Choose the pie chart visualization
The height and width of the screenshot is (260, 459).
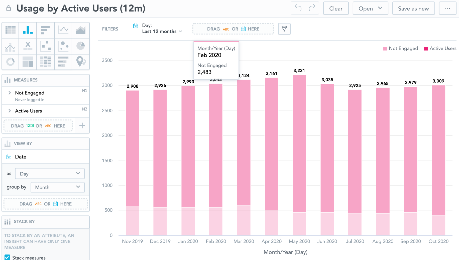(80, 46)
